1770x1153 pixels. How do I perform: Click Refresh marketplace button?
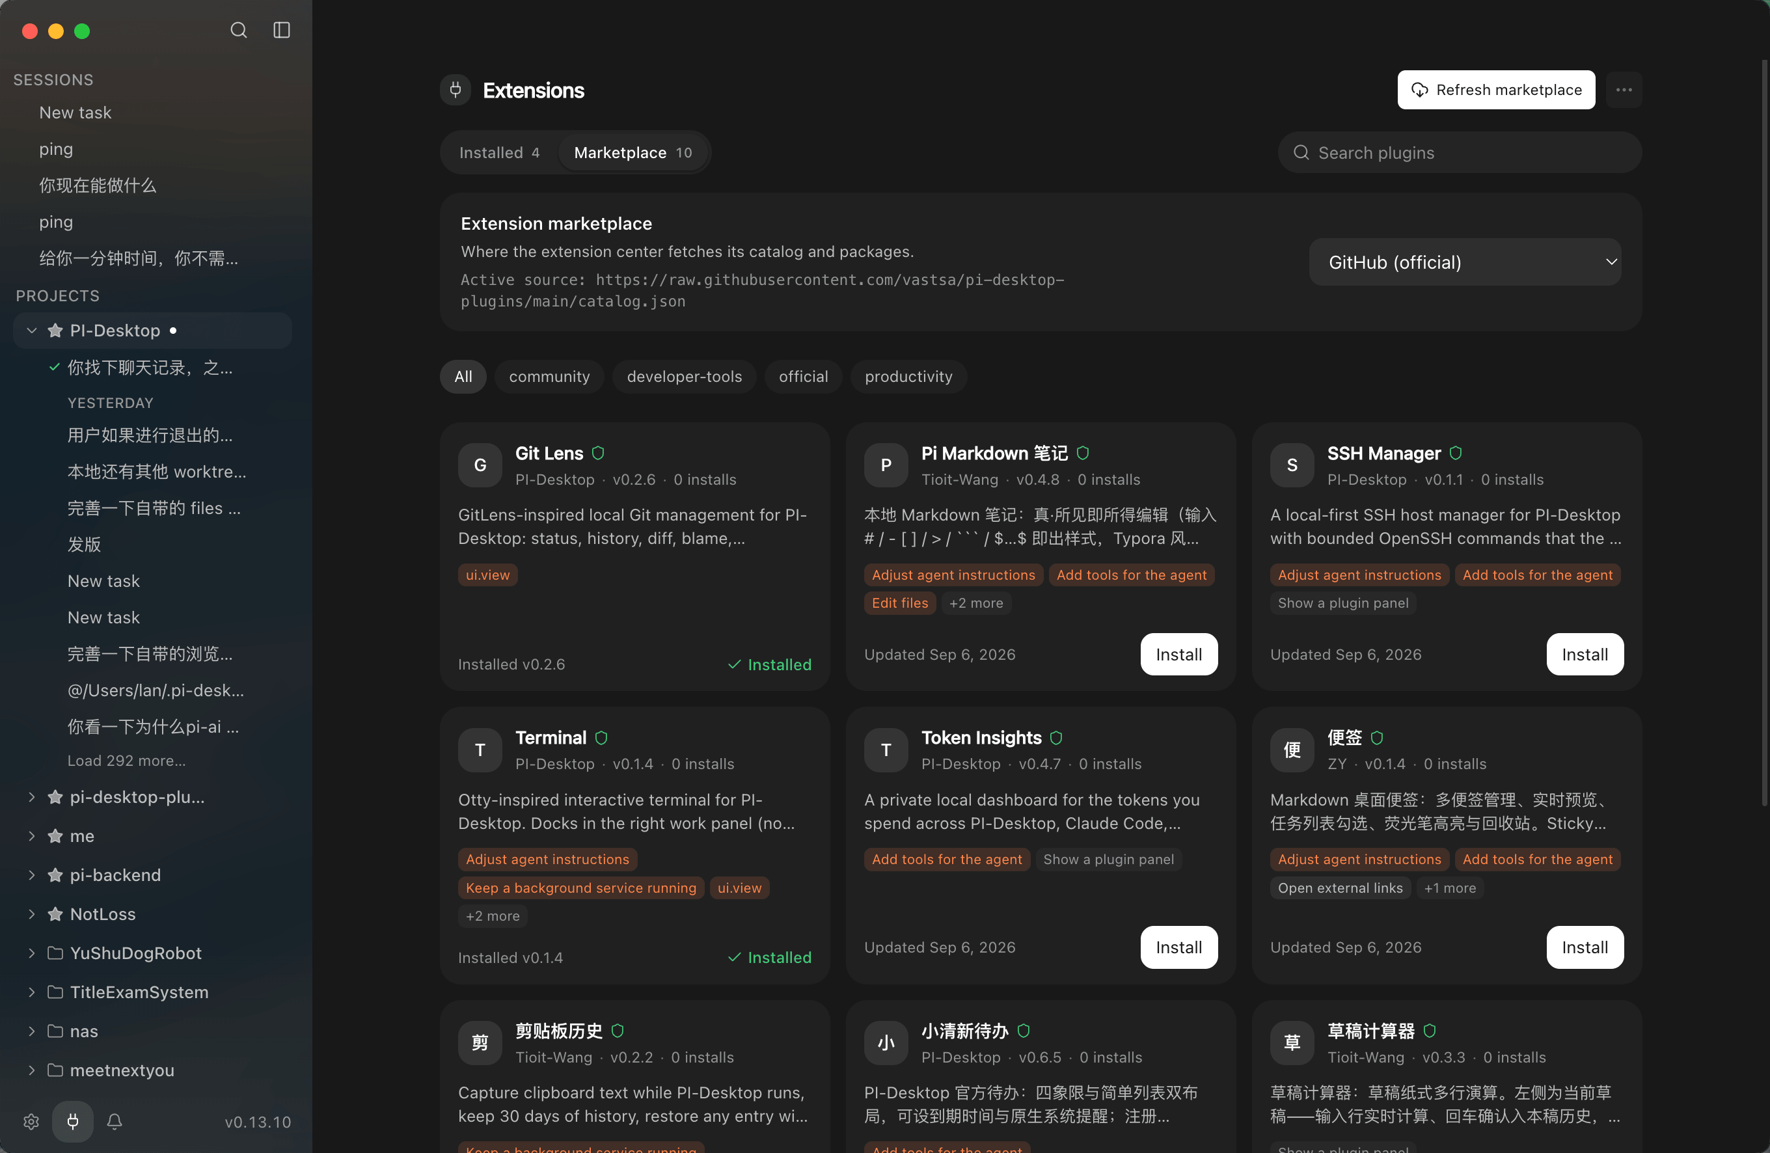[x=1496, y=90]
